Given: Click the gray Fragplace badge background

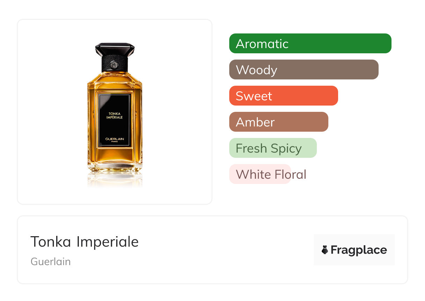Looking at the screenshot, I should click(x=354, y=250).
